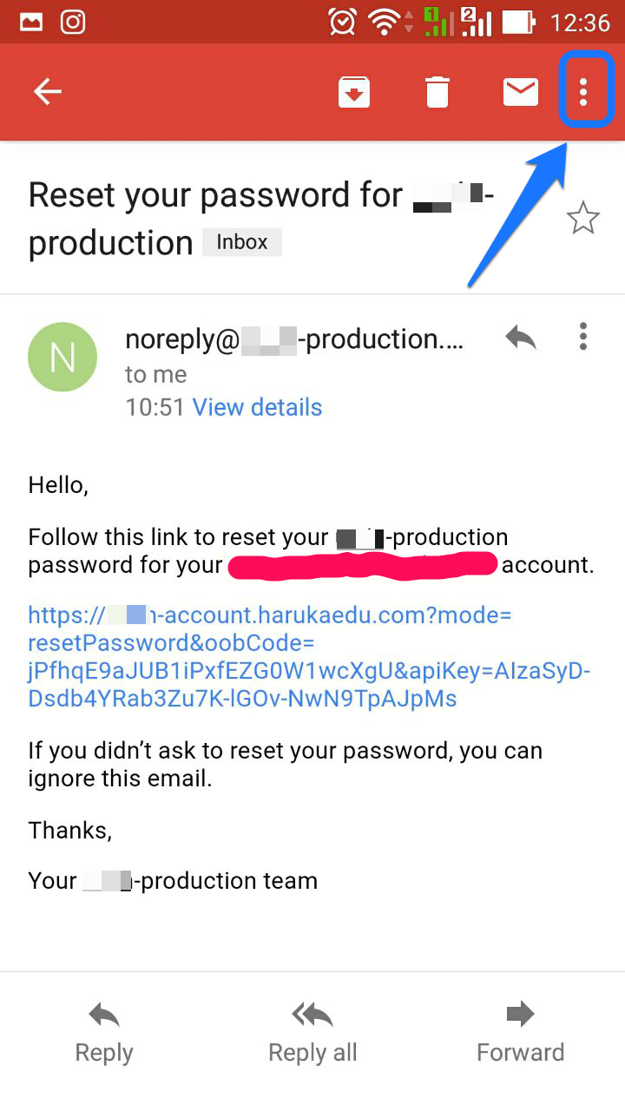Tap the Wi-Fi status icon
The width and height of the screenshot is (625, 1111).
pyautogui.click(x=385, y=22)
